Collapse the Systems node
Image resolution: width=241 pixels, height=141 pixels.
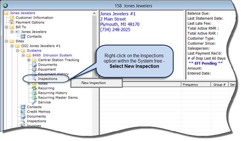[18, 50]
